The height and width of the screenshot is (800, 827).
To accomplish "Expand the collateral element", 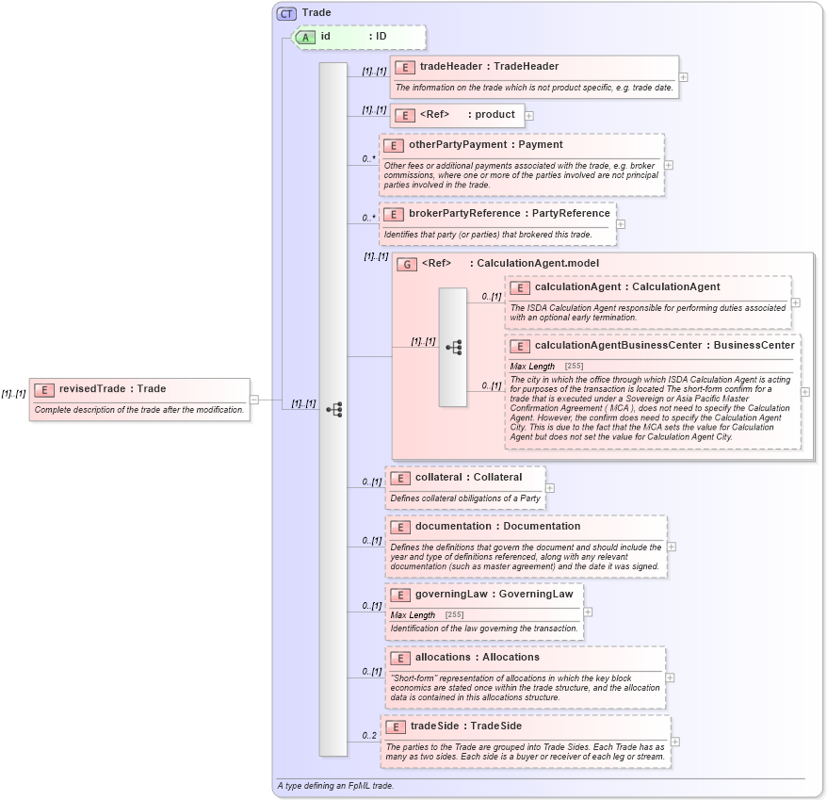I will [x=549, y=488].
